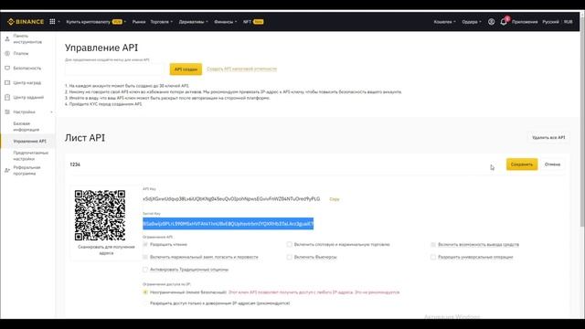Click the Security shield sidebar icon

tap(7, 68)
